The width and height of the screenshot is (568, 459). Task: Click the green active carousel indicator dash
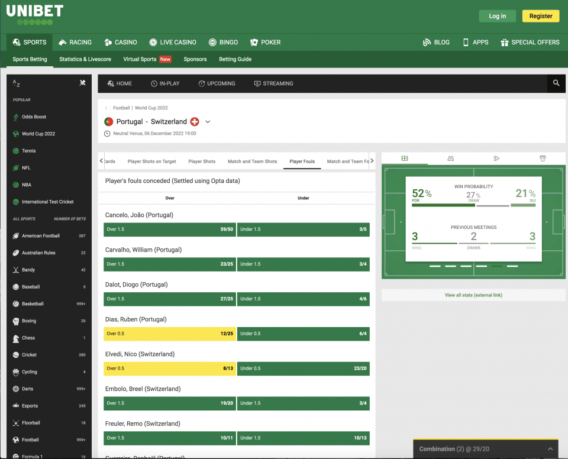coord(497,266)
